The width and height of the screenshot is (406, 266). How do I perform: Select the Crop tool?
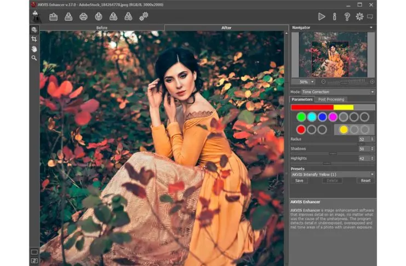[x=34, y=39]
